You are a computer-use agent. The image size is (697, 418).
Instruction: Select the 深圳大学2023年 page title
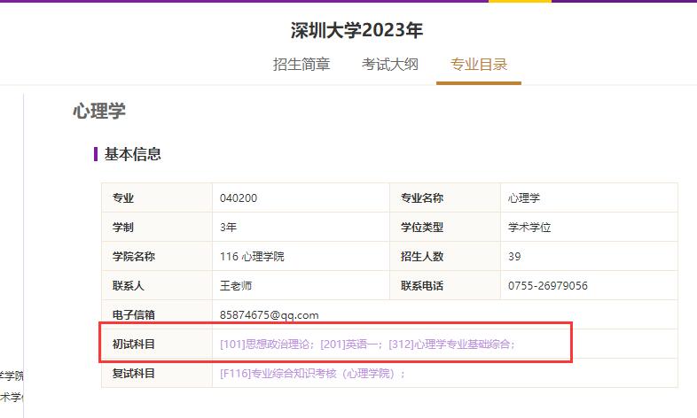click(356, 30)
